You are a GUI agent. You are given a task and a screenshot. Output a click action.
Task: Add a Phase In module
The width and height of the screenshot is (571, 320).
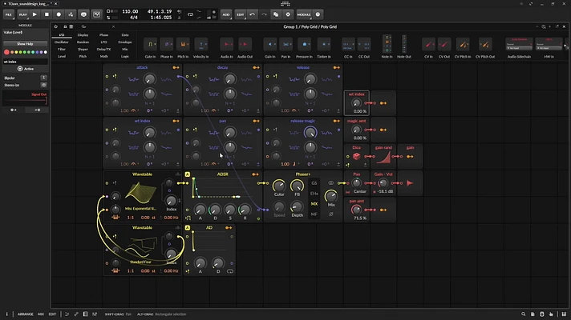point(167,45)
